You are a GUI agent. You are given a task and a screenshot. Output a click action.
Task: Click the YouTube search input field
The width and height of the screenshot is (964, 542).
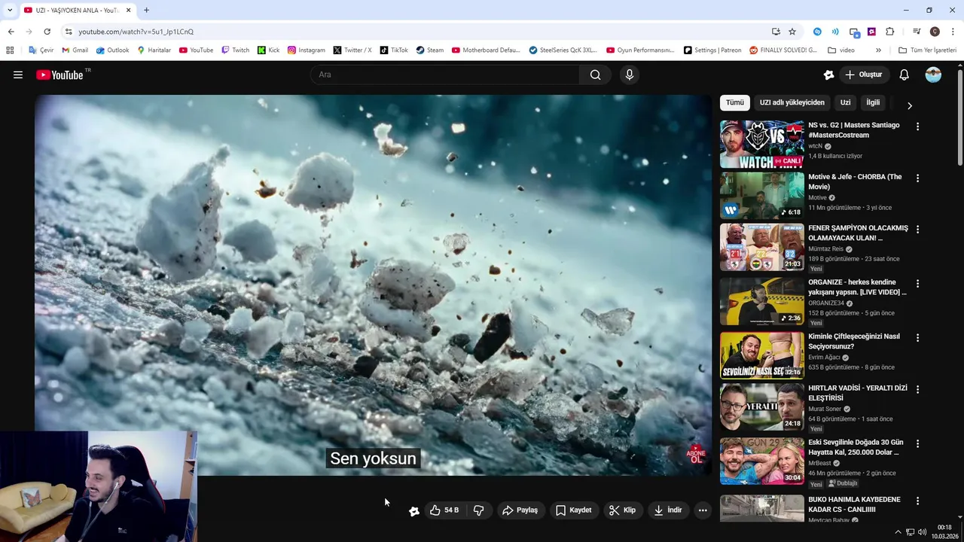(x=444, y=75)
